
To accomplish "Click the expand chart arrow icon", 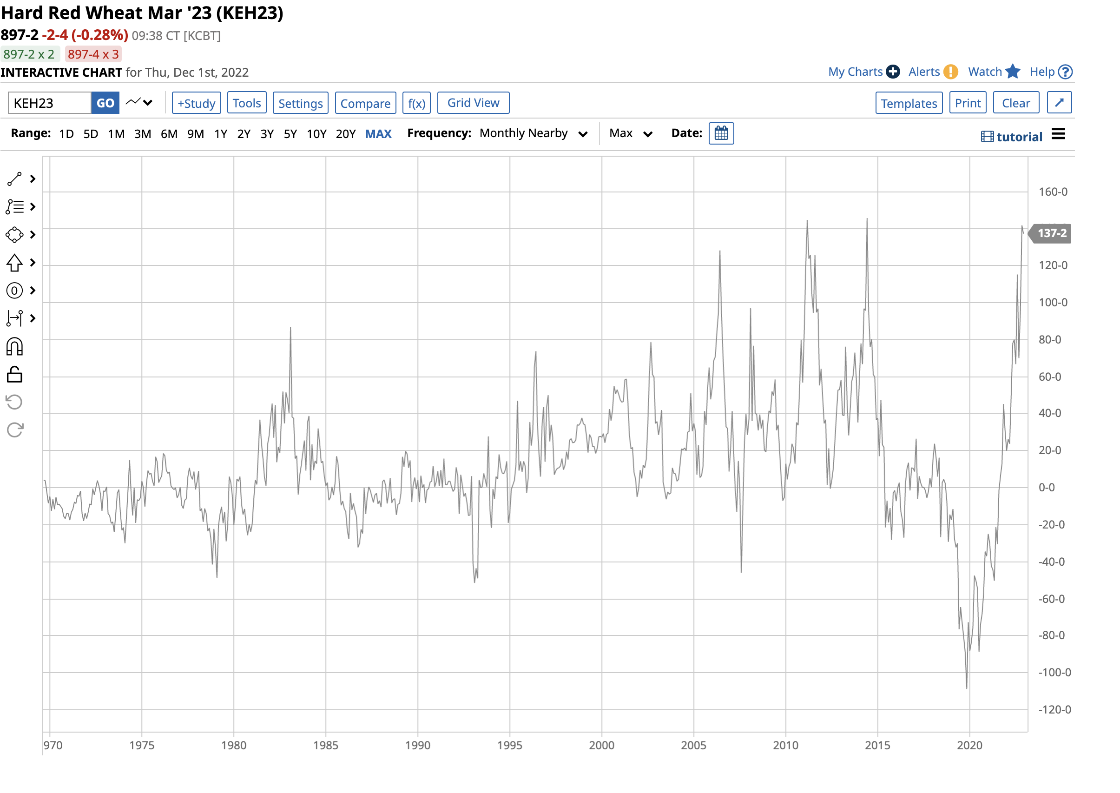I will pos(1059,103).
